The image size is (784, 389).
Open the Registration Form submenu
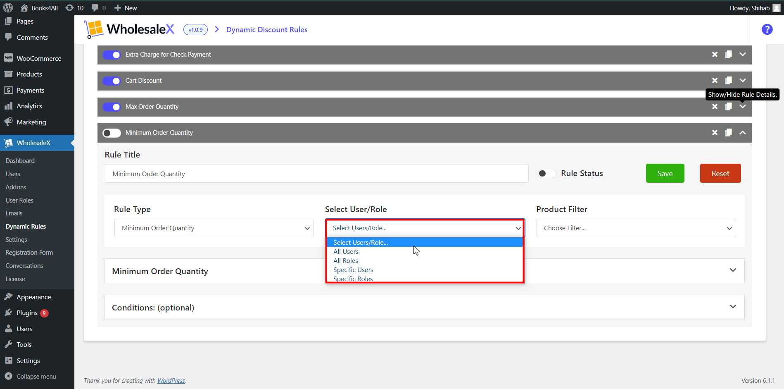tap(29, 253)
